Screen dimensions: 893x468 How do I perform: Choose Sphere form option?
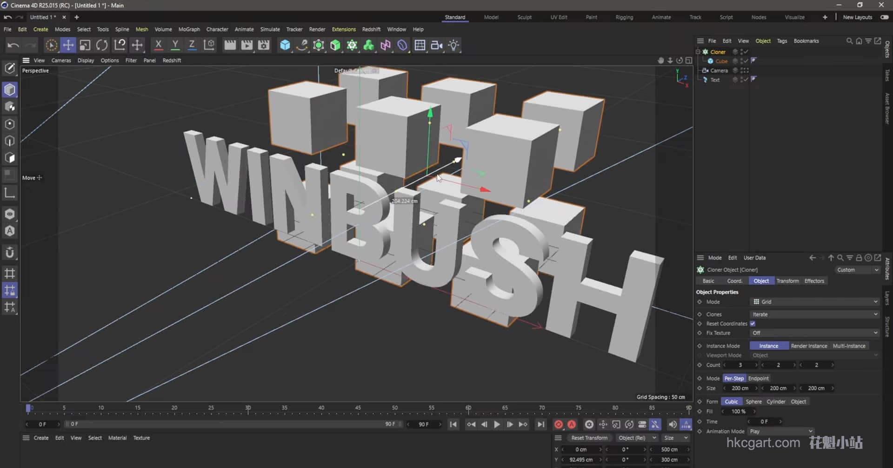click(x=754, y=402)
